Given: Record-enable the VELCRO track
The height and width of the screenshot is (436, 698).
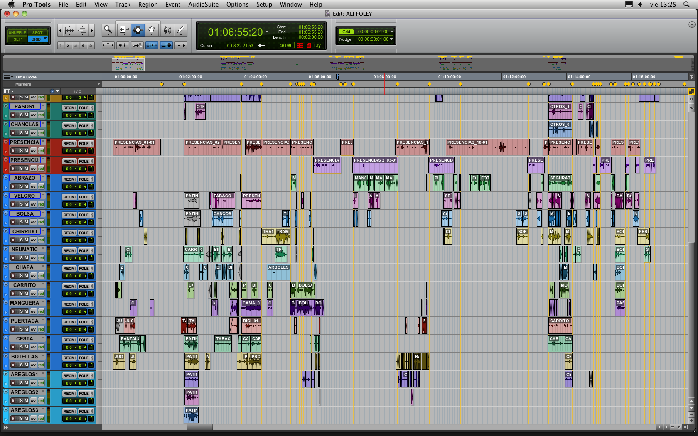Looking at the screenshot, I should (13, 204).
